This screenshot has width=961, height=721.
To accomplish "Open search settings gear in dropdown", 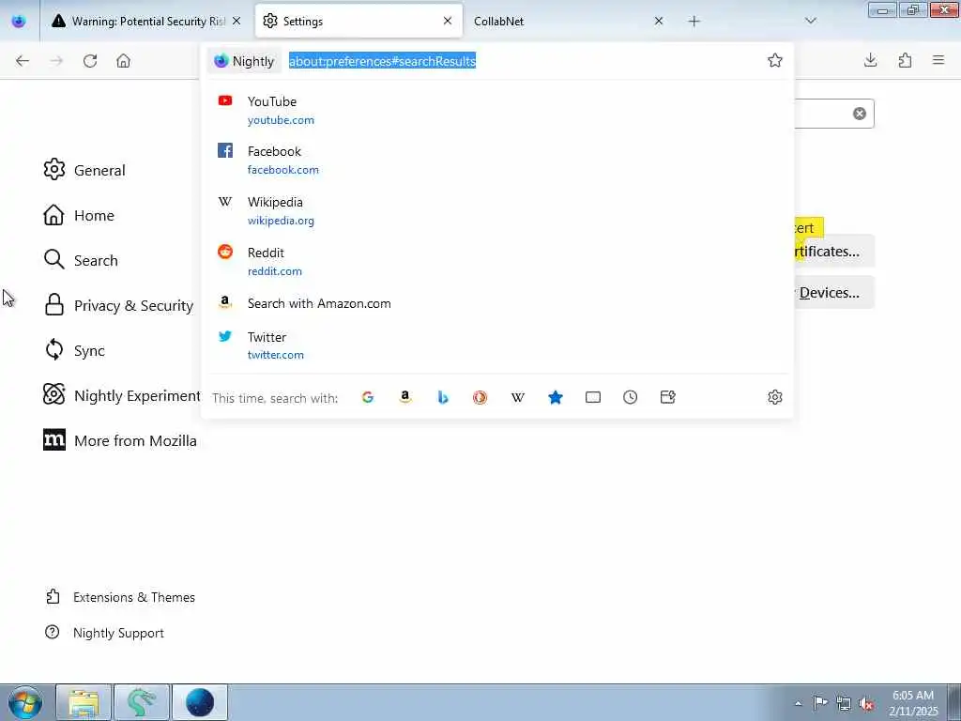I will coord(774,397).
